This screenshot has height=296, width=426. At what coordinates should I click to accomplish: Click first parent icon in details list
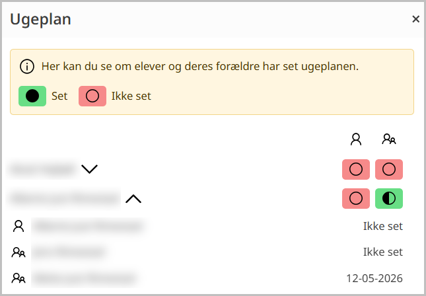pos(18,252)
